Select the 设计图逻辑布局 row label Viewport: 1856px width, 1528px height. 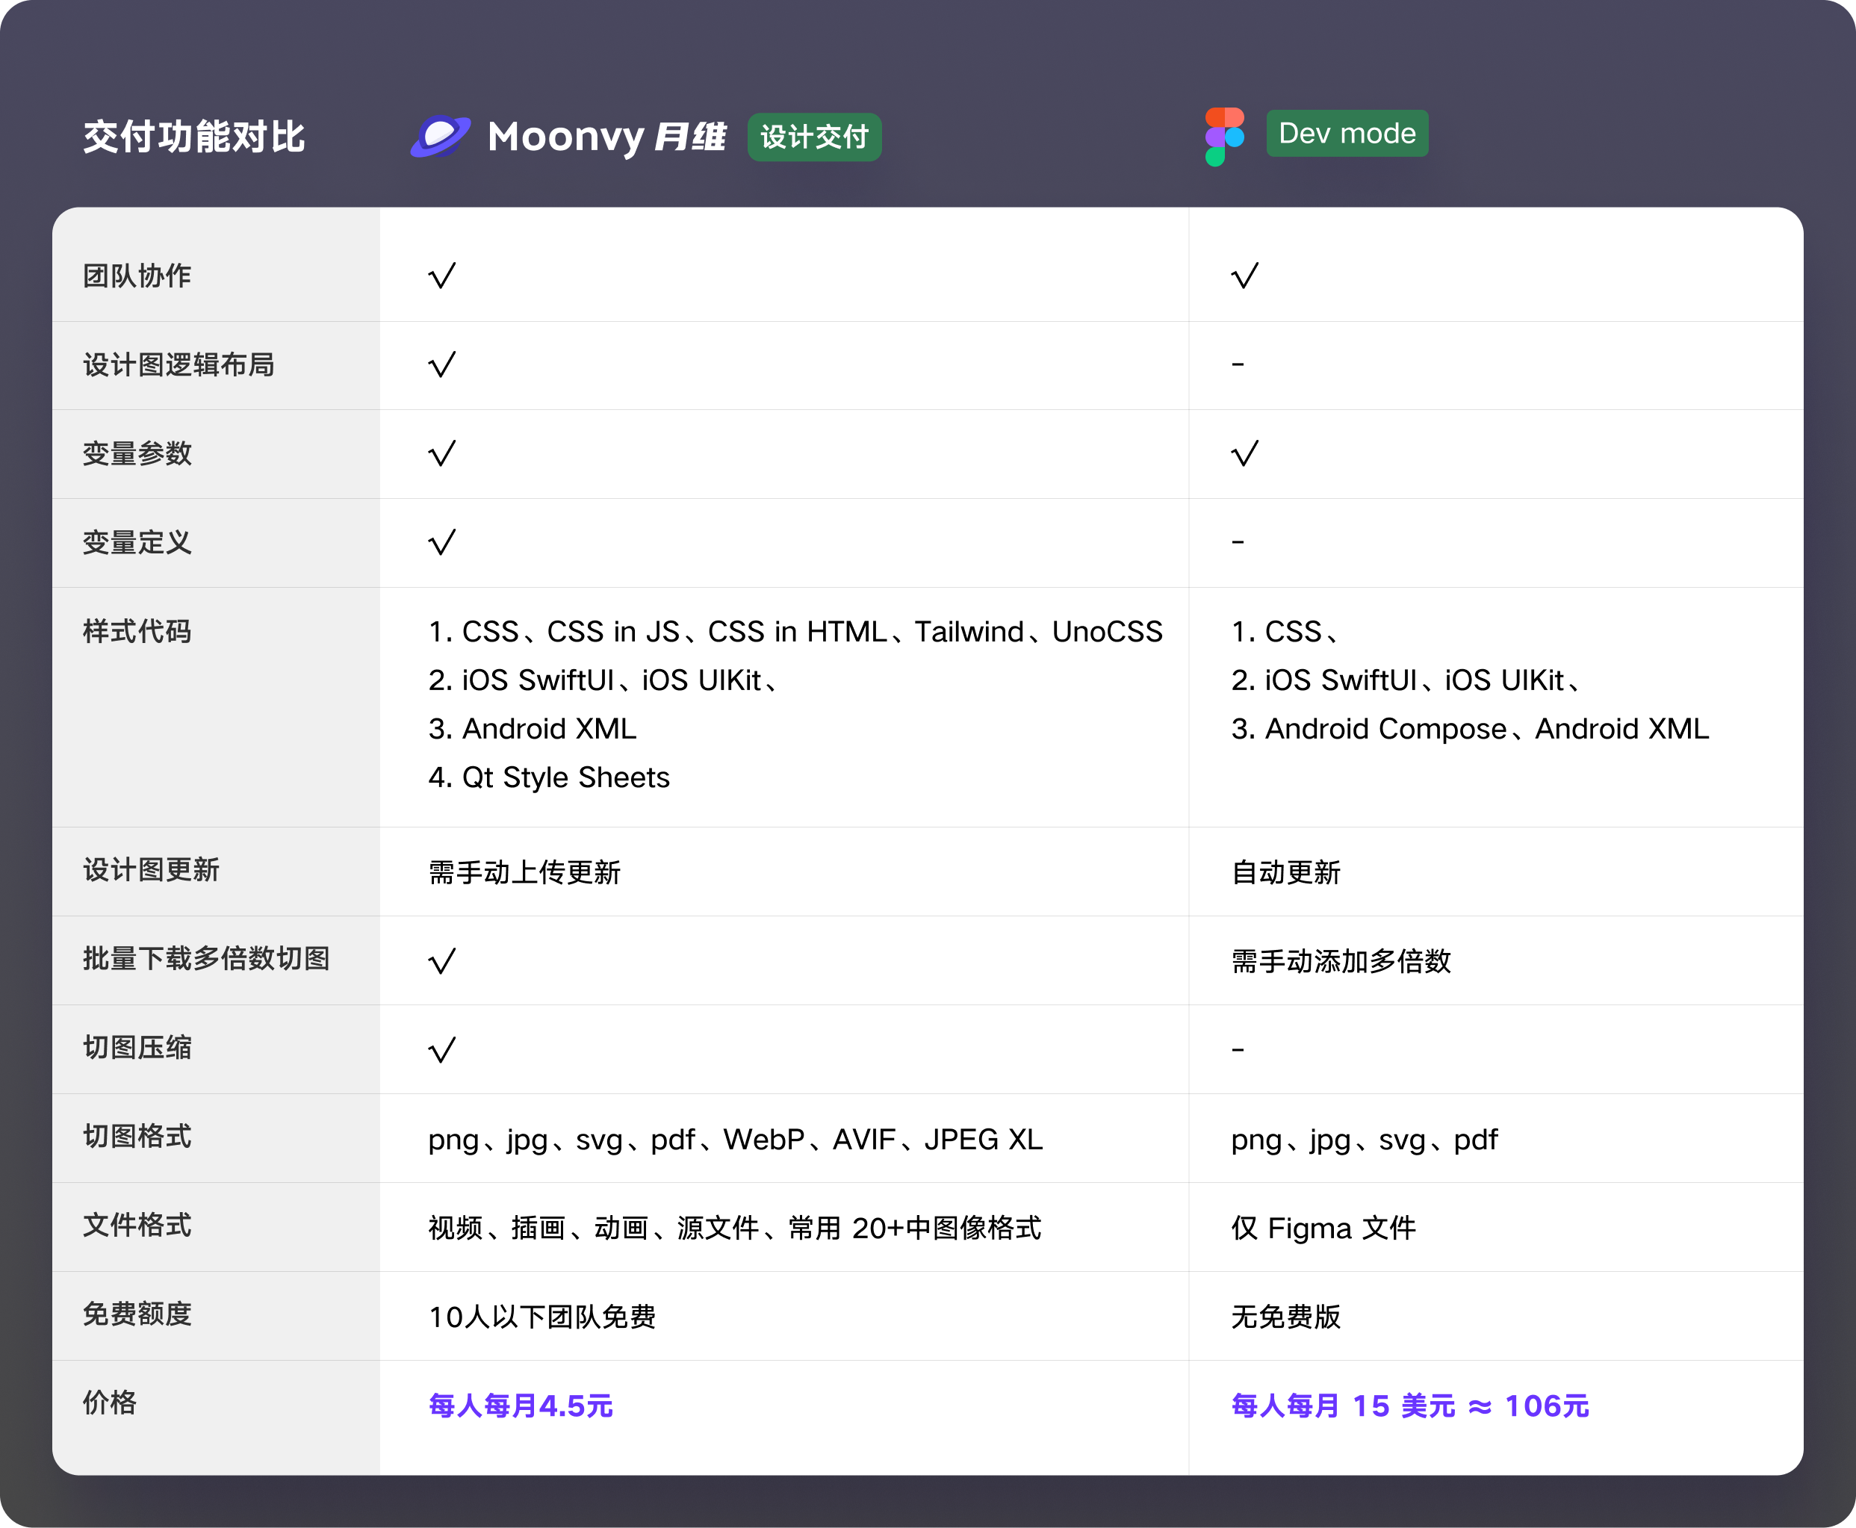coord(179,364)
